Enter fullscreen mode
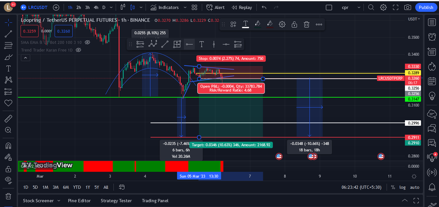Image resolution: width=439 pixels, height=207 pixels. coord(395,7)
